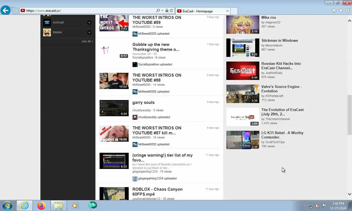This screenshot has width=352, height=211.
Task: Open garry souls video title
Action: (143, 102)
